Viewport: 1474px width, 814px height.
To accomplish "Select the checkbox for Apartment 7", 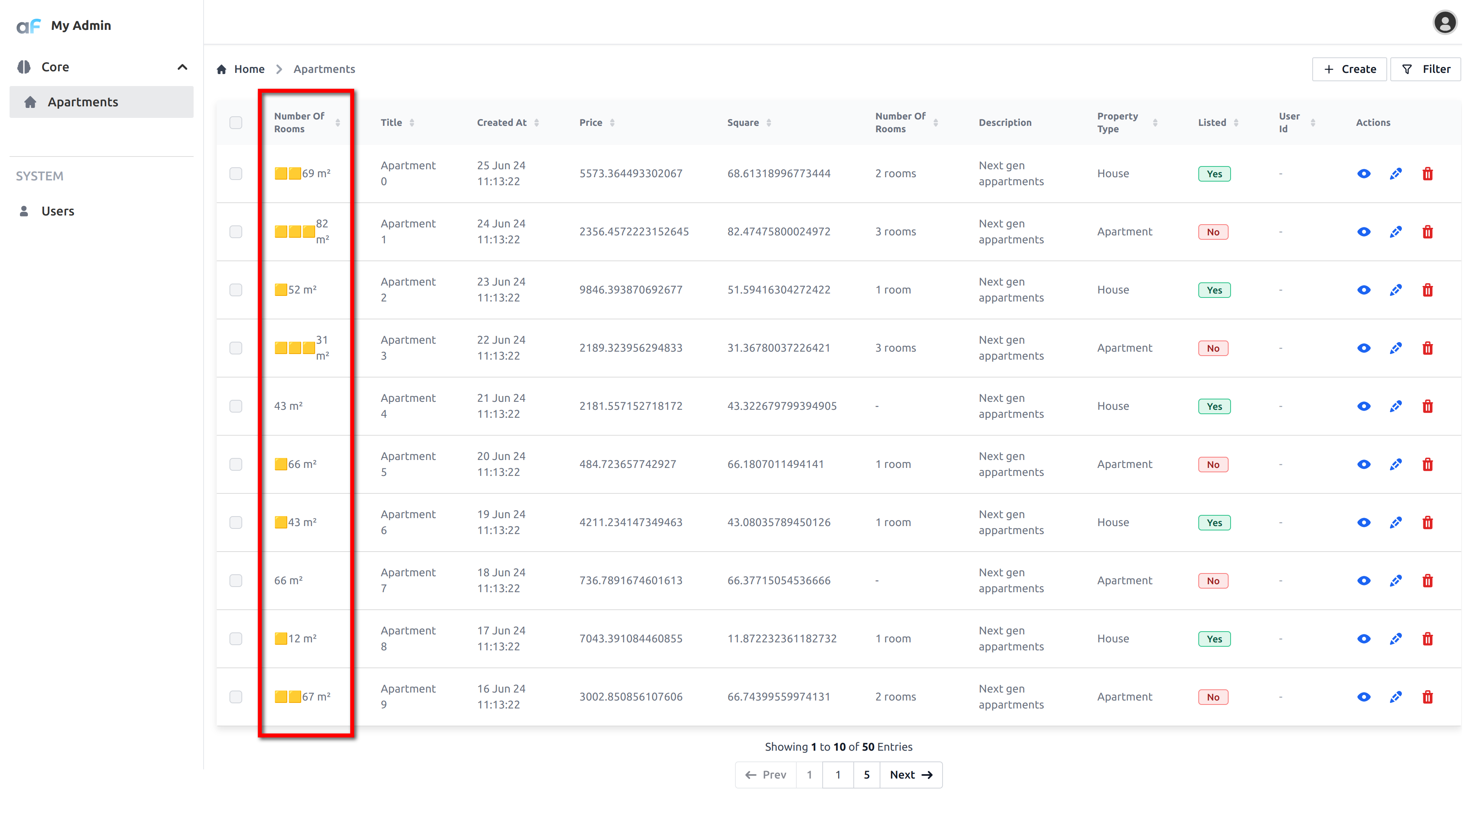I will [236, 581].
